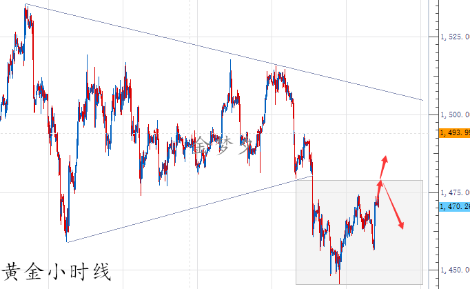Viewport: 470px width, 289px height.
Task: Click the gray rectangle's top-left corner
Action: point(296,181)
